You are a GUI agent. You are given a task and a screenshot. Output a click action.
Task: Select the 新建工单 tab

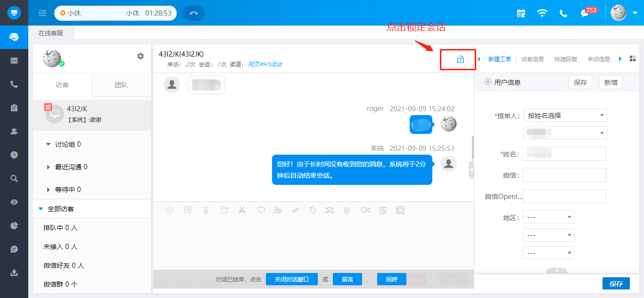tap(499, 59)
